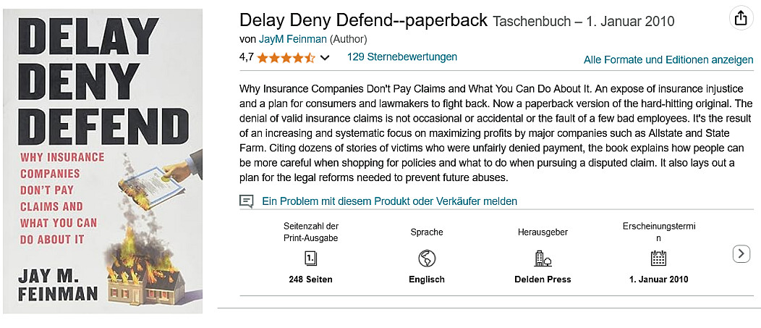Open the book cover image
The height and width of the screenshot is (328, 761).
[103, 159]
